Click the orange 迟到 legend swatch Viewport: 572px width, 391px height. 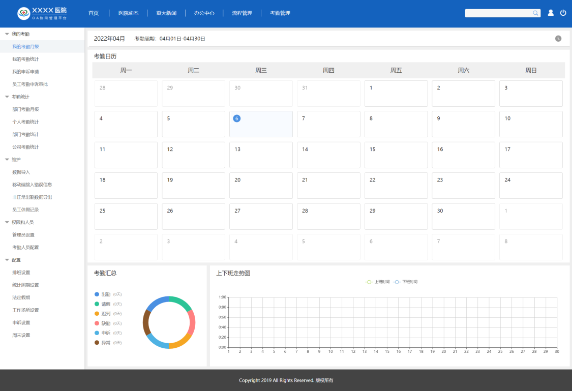(97, 314)
